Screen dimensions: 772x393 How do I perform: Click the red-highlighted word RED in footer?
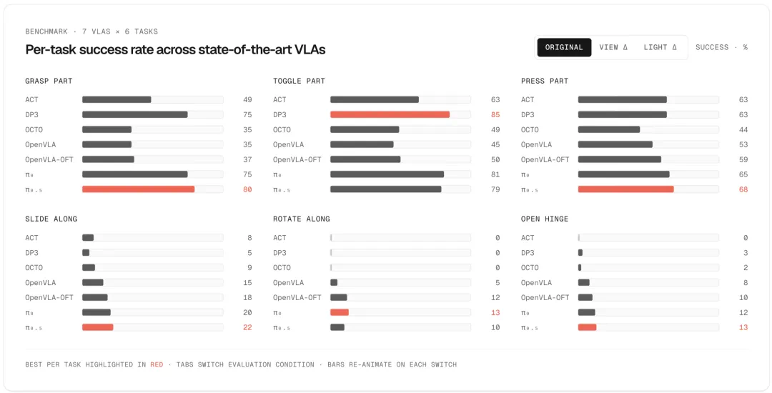click(157, 364)
